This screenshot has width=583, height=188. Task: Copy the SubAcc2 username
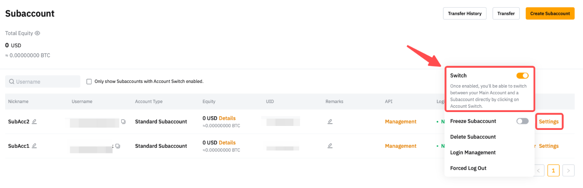coord(123,122)
